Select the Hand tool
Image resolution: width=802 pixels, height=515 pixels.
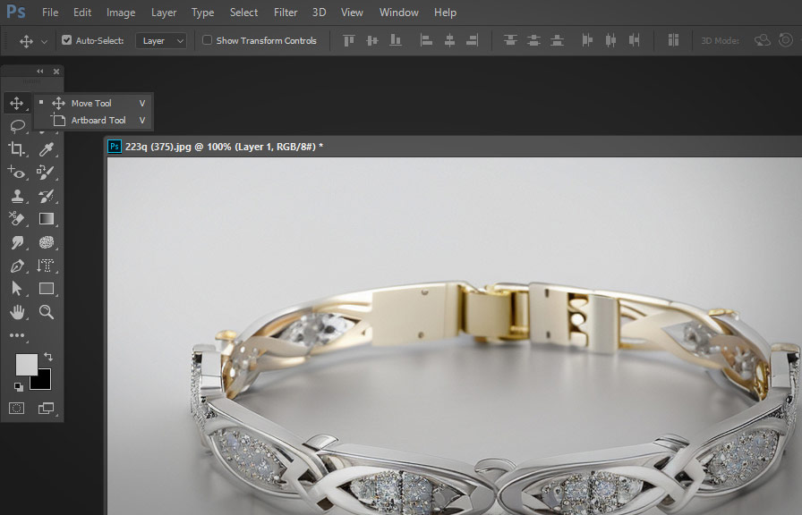pos(16,312)
